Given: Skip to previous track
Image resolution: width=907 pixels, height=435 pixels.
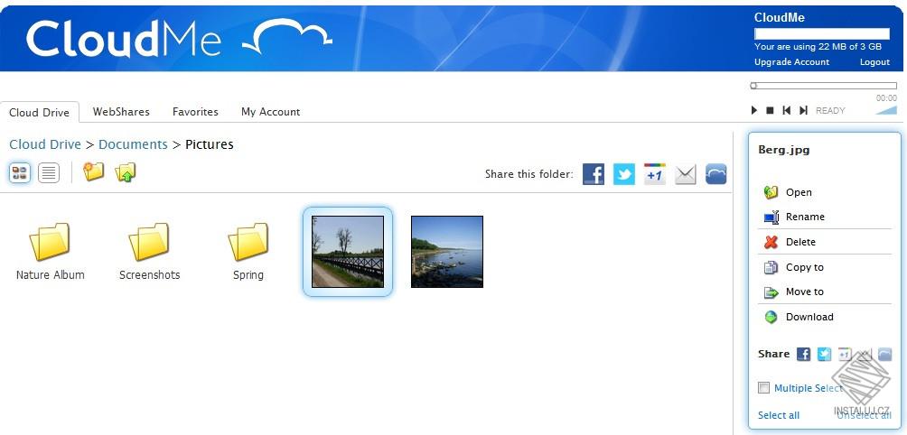Looking at the screenshot, I should click(787, 110).
